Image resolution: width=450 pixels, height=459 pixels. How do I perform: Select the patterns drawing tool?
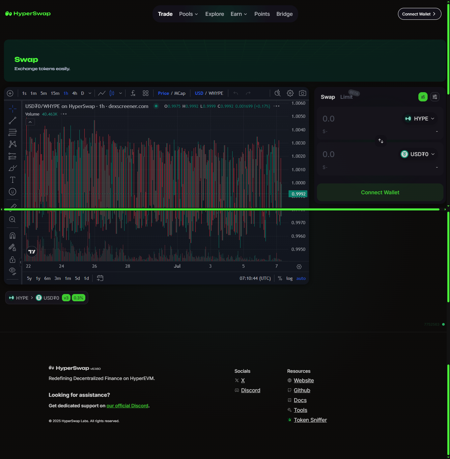pos(13,144)
